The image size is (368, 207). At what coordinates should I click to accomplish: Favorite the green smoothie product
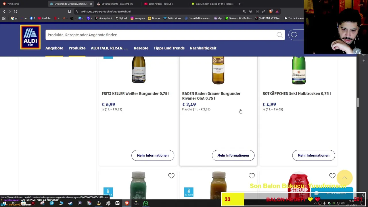pos(171,176)
